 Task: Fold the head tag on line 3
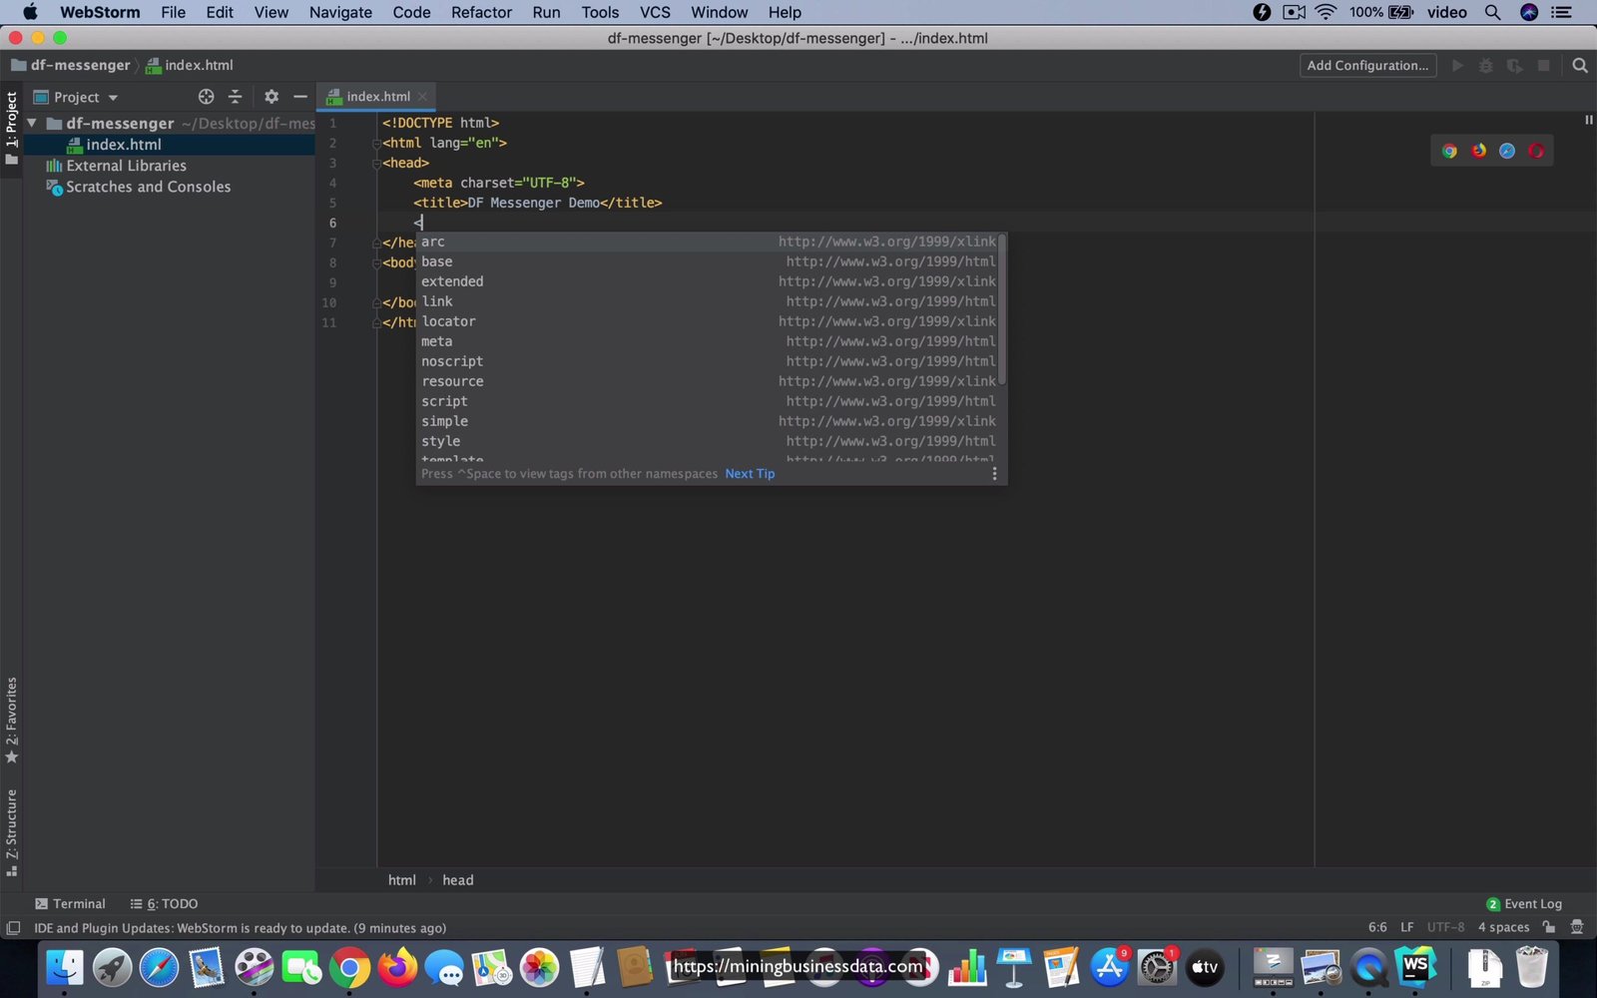(x=377, y=164)
